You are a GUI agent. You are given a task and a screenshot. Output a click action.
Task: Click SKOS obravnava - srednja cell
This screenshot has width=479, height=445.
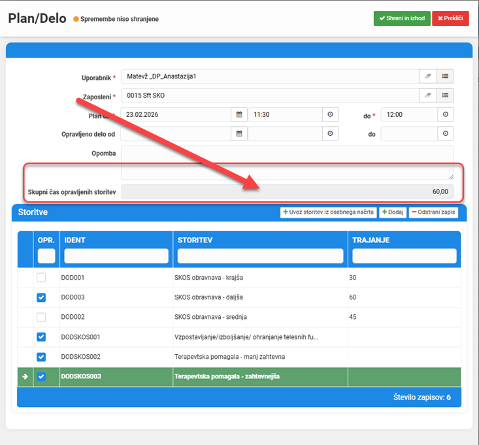click(260, 317)
